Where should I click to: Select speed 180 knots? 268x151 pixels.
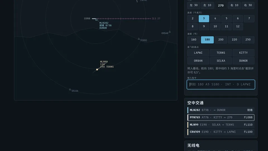(207, 40)
